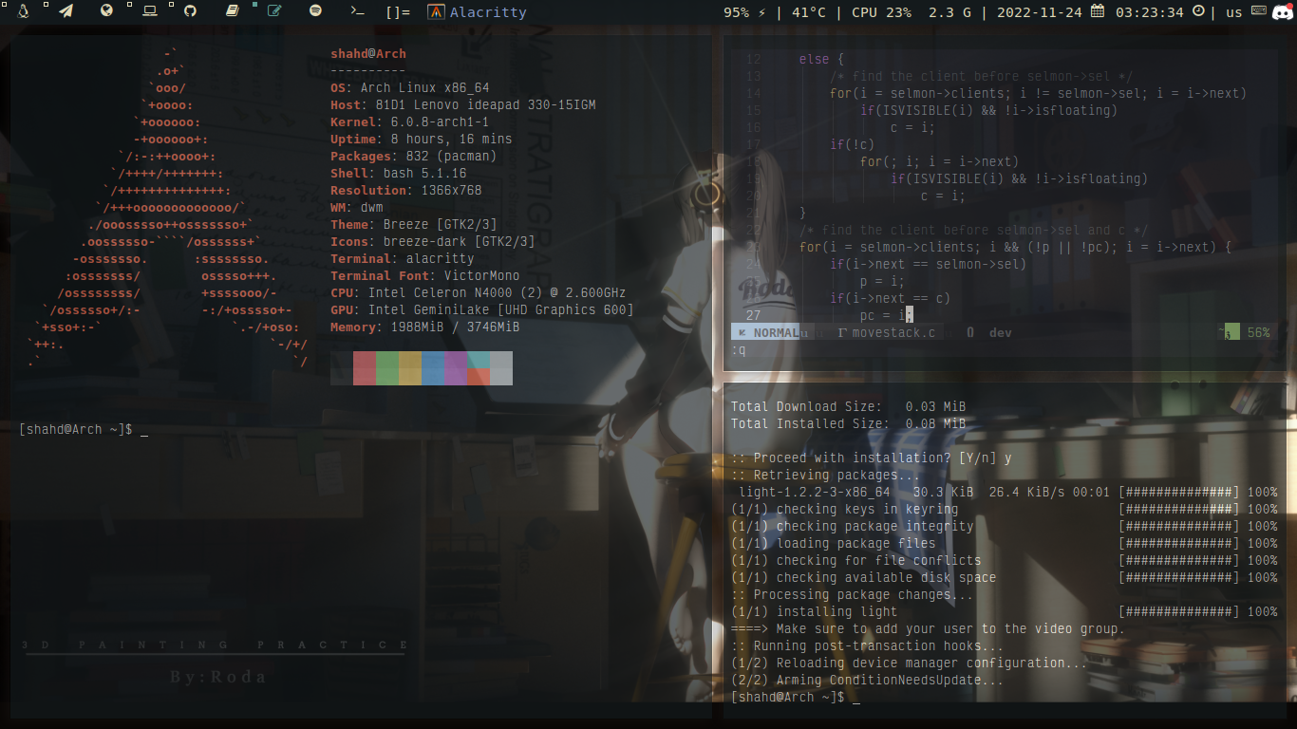Image resolution: width=1297 pixels, height=729 pixels.
Task: Open the book workspace tag
Action: click(233, 11)
